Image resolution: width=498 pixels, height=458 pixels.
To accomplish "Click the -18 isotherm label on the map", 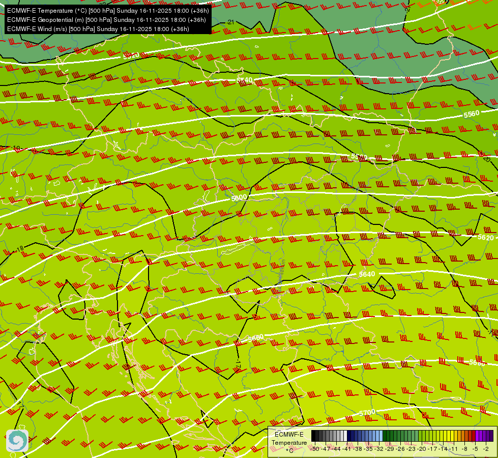I will 19,248.
